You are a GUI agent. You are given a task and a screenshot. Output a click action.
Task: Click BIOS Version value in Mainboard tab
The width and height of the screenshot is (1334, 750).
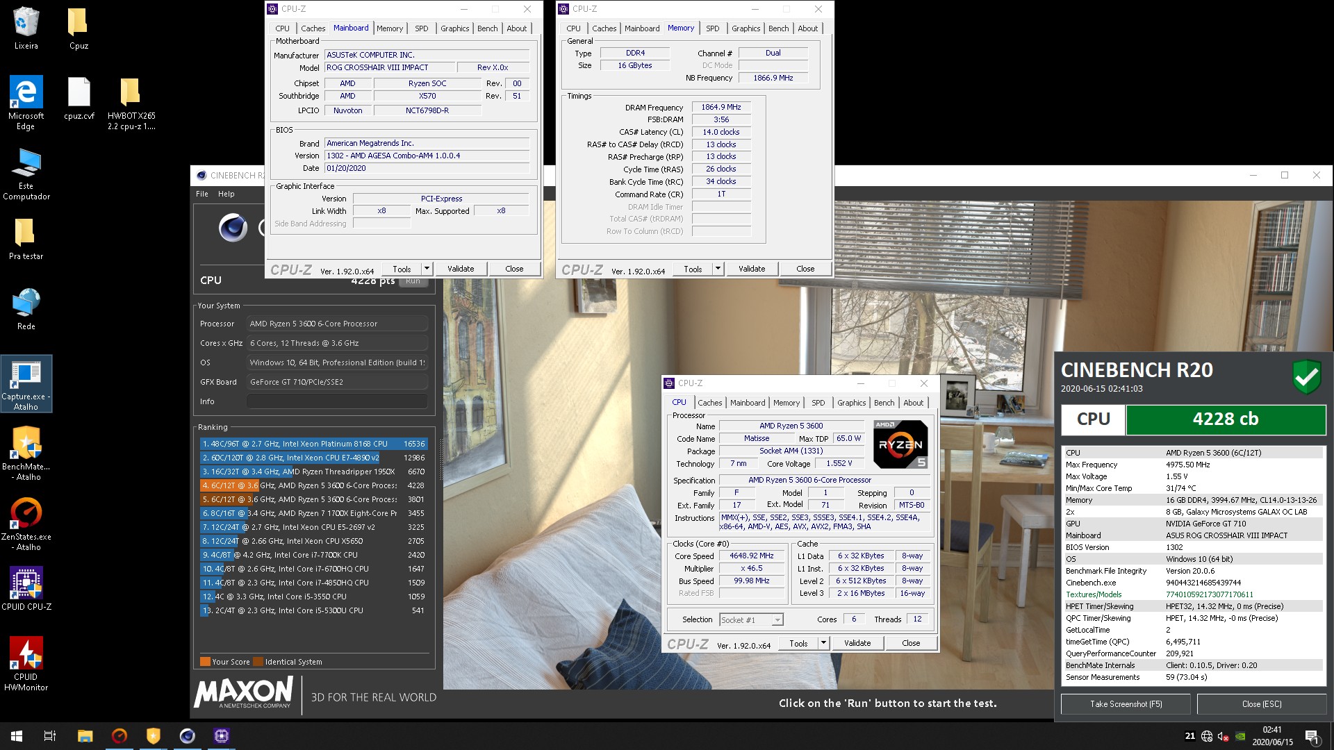[427, 156]
